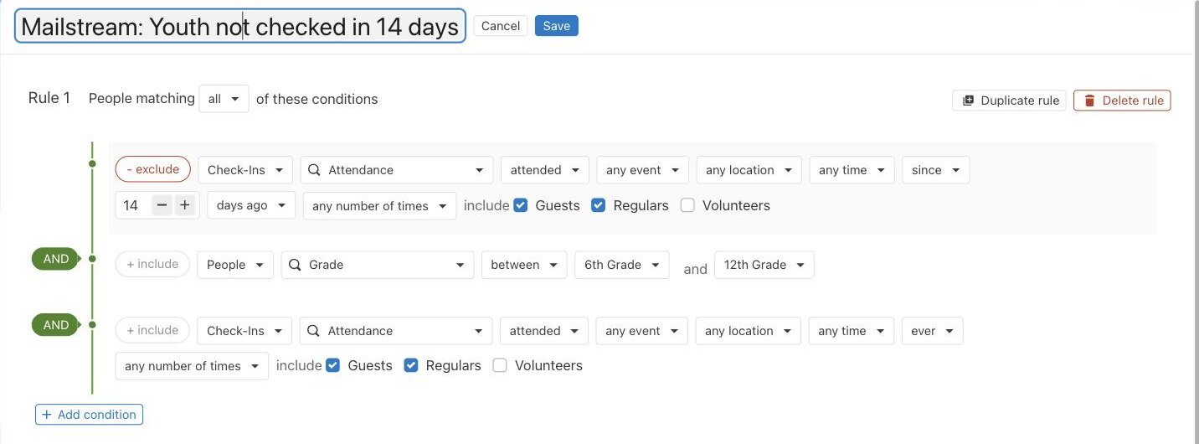Click the minus stepper beside 14
The height and width of the screenshot is (444, 1199).
(162, 205)
